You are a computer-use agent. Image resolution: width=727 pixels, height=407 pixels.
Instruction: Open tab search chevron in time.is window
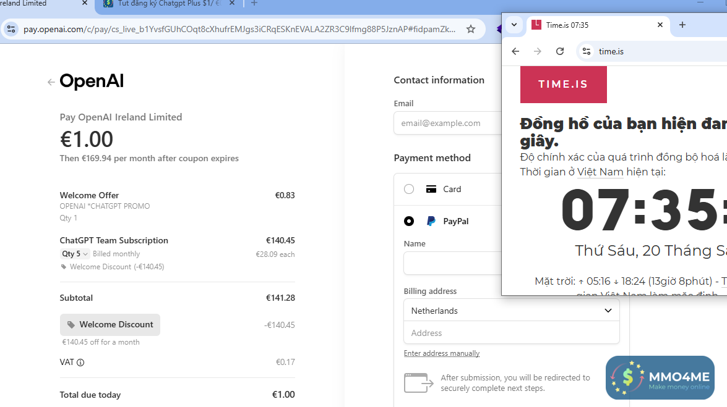click(x=514, y=25)
